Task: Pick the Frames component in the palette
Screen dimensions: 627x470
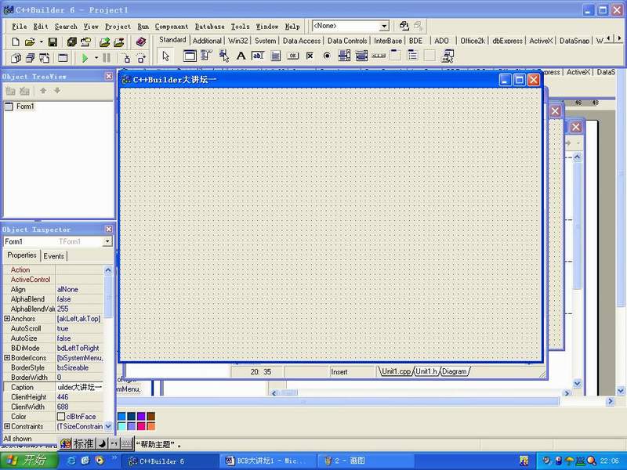Action: click(x=190, y=56)
